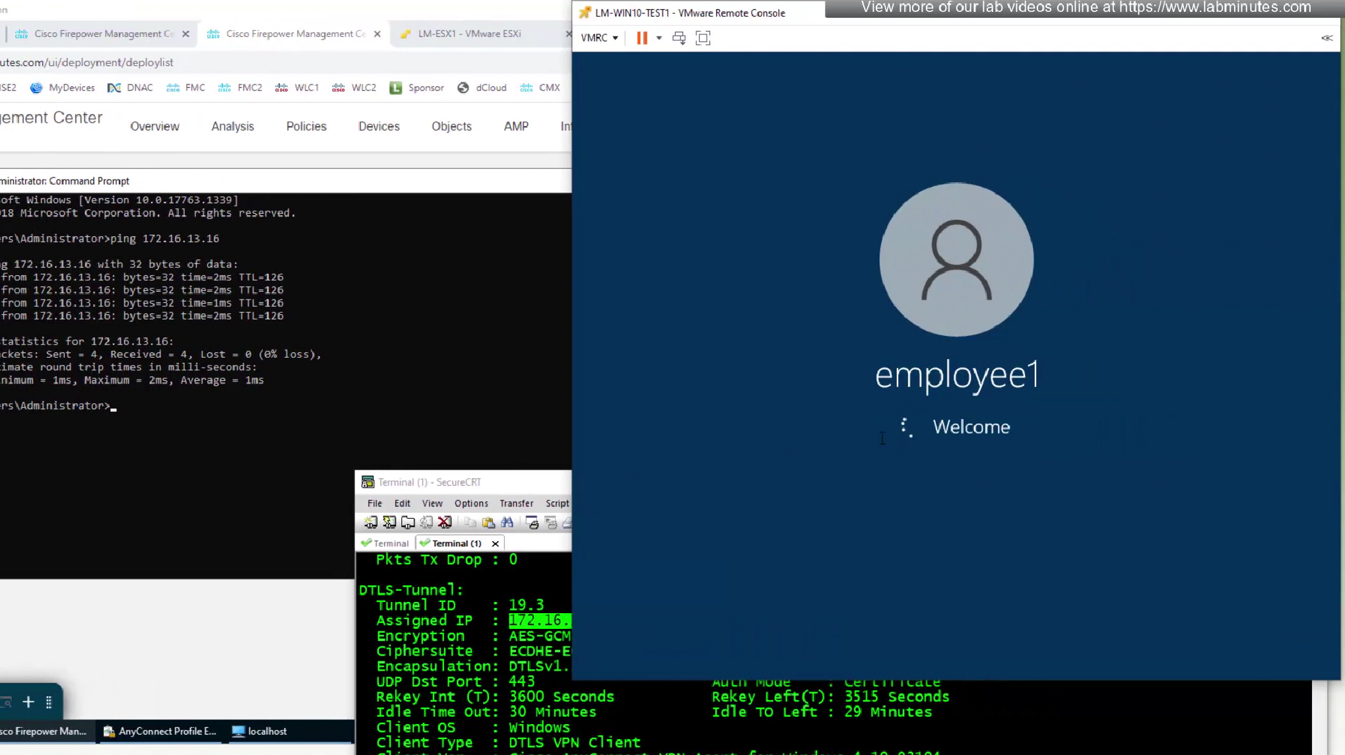Screen dimensions: 1345x755
Task: Open the Devices menu in Firepower
Action: pyautogui.click(x=379, y=126)
